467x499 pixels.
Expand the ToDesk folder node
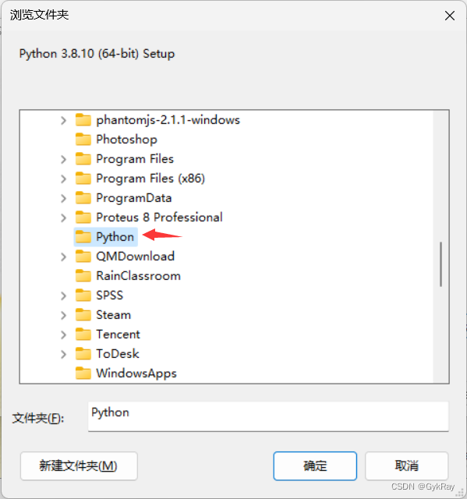pyautogui.click(x=64, y=354)
